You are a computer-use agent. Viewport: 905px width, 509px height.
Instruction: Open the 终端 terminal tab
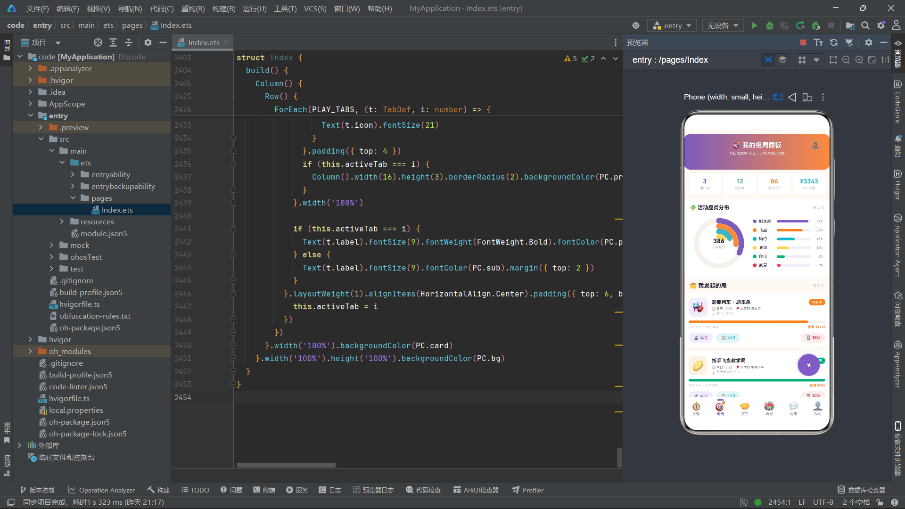click(x=264, y=490)
